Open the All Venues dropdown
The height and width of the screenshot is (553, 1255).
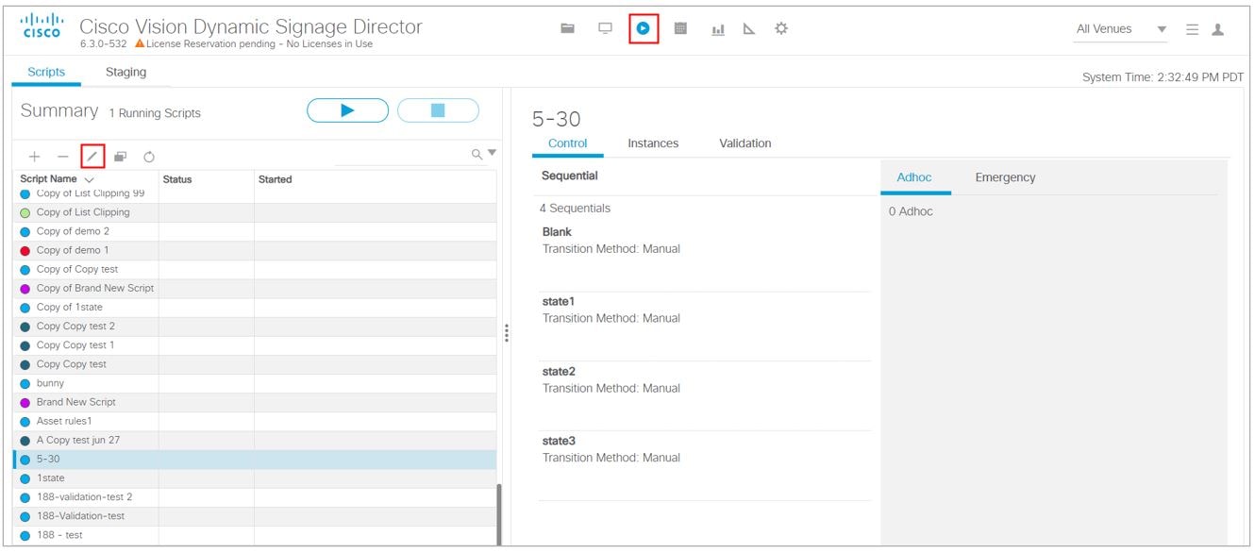click(1122, 29)
